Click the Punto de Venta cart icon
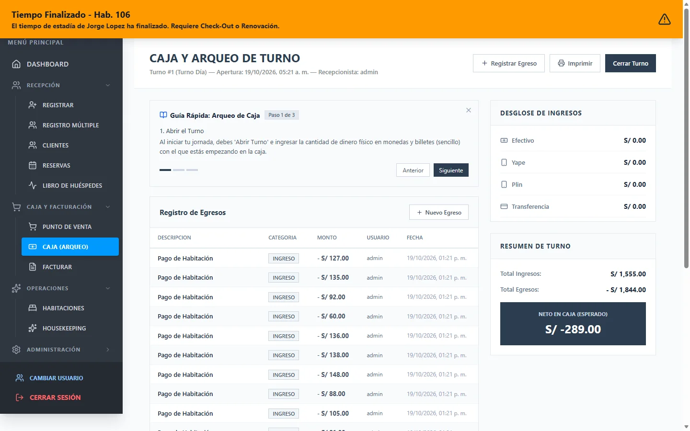Viewport: 690px width, 431px height. coord(33,227)
